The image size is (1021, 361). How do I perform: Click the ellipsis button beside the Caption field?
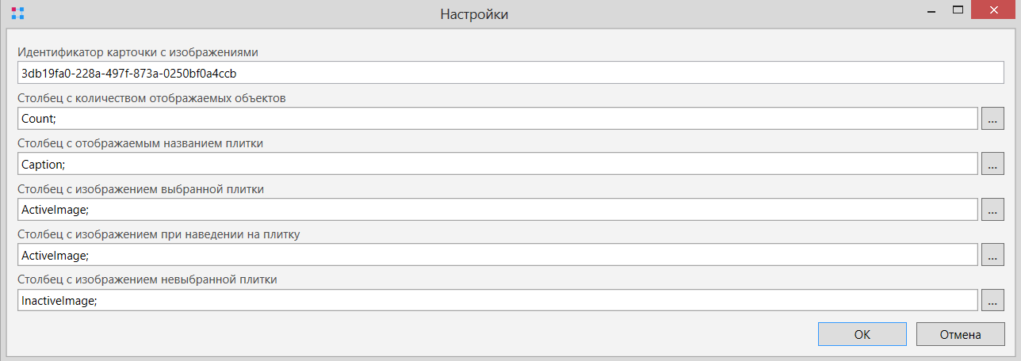992,164
